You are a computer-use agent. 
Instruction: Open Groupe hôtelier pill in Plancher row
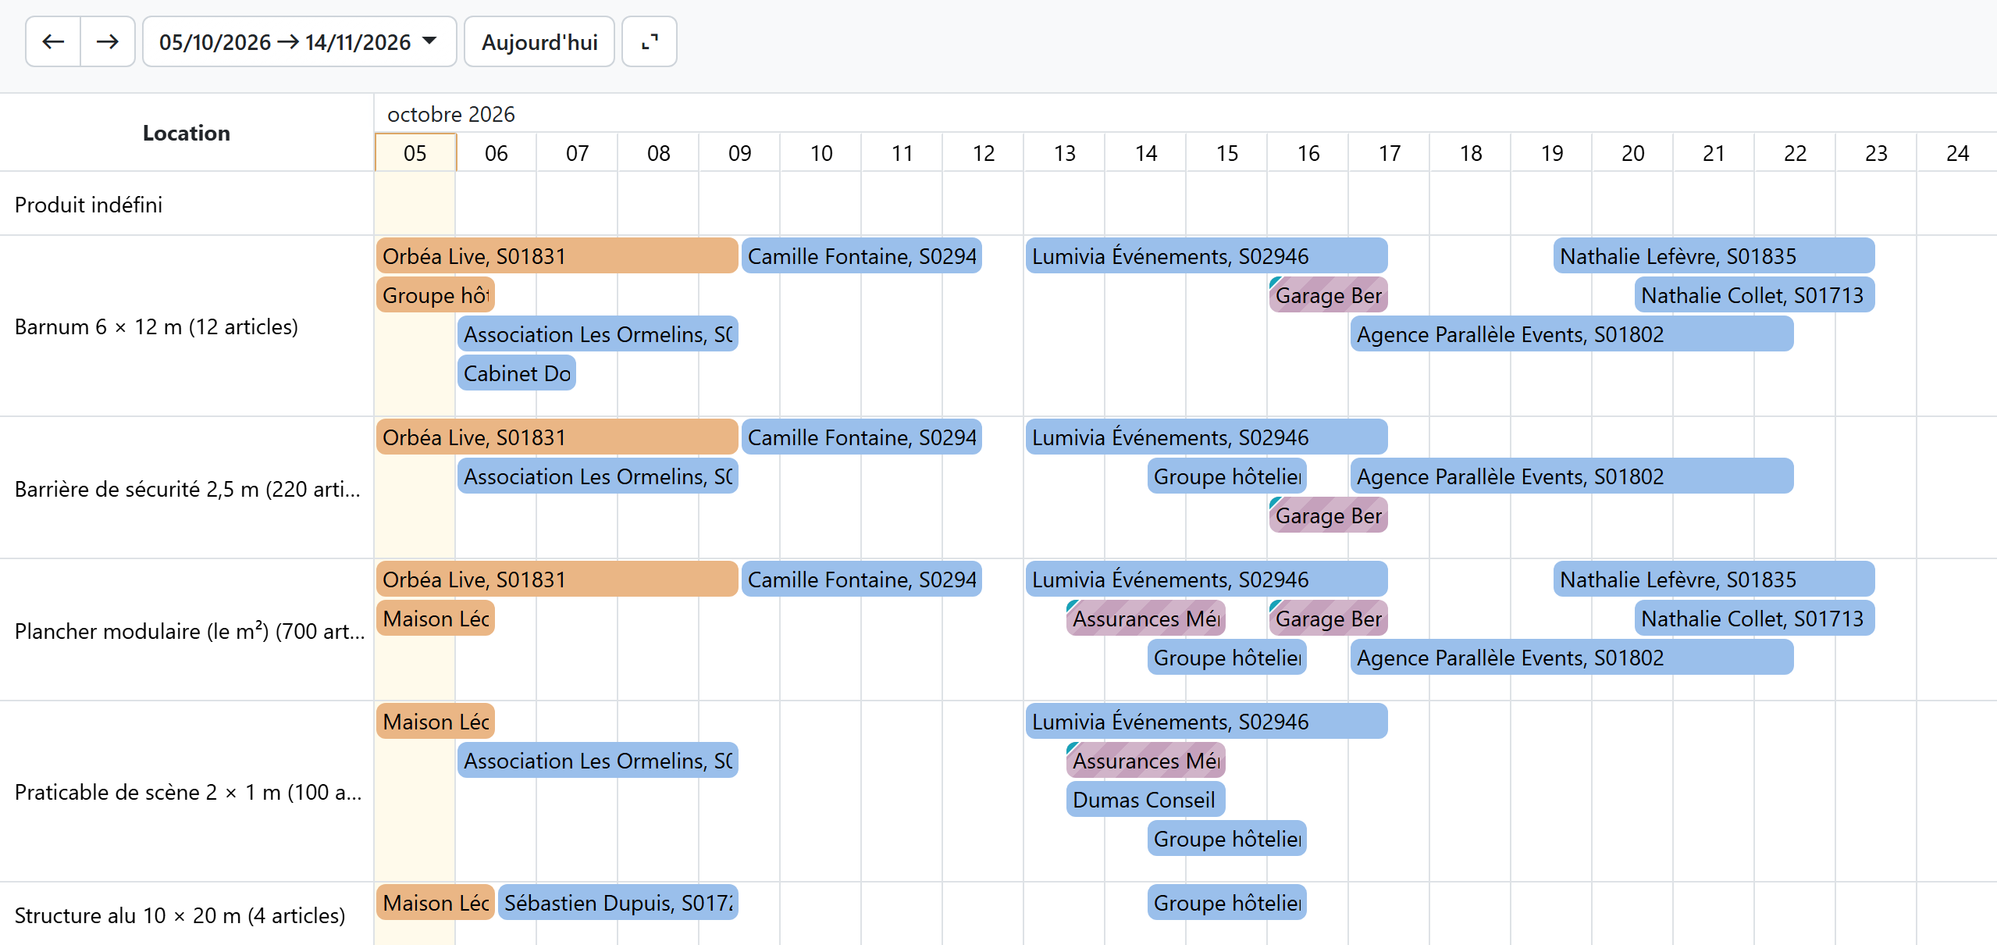[1227, 657]
